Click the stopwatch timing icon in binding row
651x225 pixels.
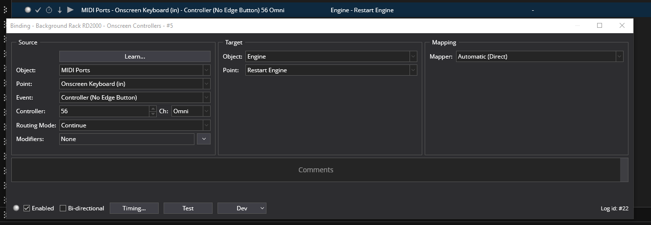coord(49,10)
